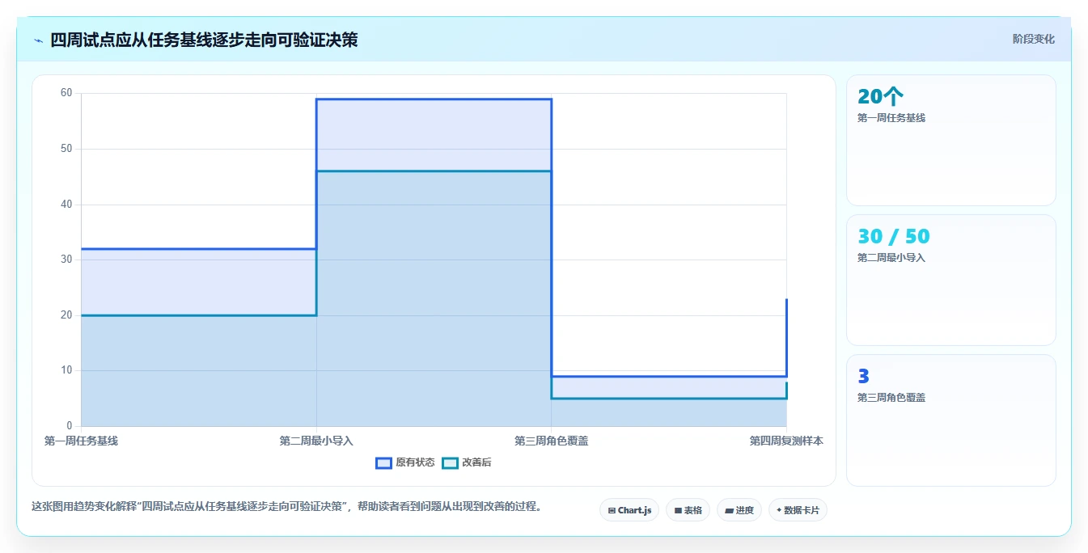Screen dimensions: 1088x553
Task: Open the 20个 第一周任务基线 card
Action: pos(951,141)
